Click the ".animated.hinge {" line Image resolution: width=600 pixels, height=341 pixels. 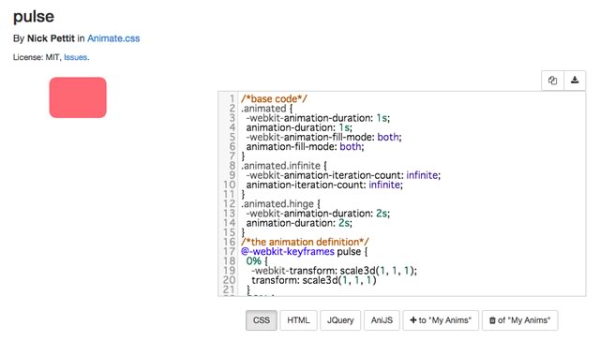[280, 204]
